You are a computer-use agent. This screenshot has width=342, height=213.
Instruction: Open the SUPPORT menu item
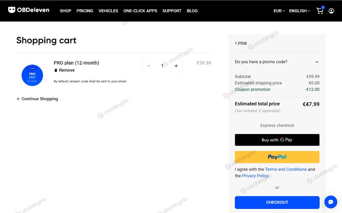click(x=172, y=11)
